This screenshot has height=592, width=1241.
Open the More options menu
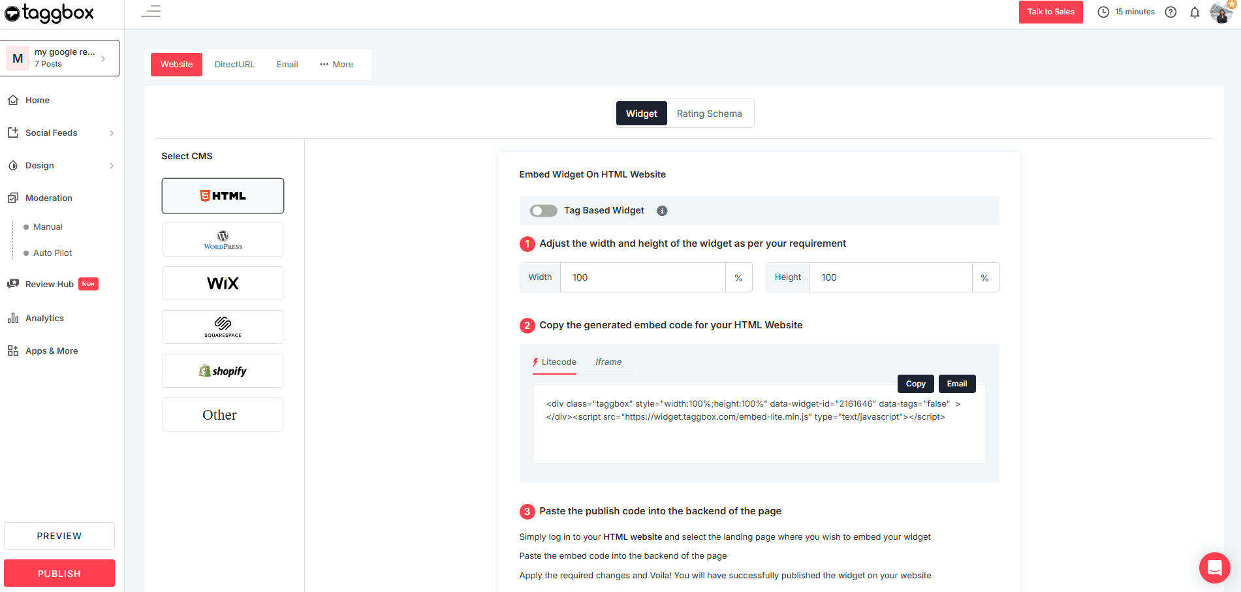336,65
